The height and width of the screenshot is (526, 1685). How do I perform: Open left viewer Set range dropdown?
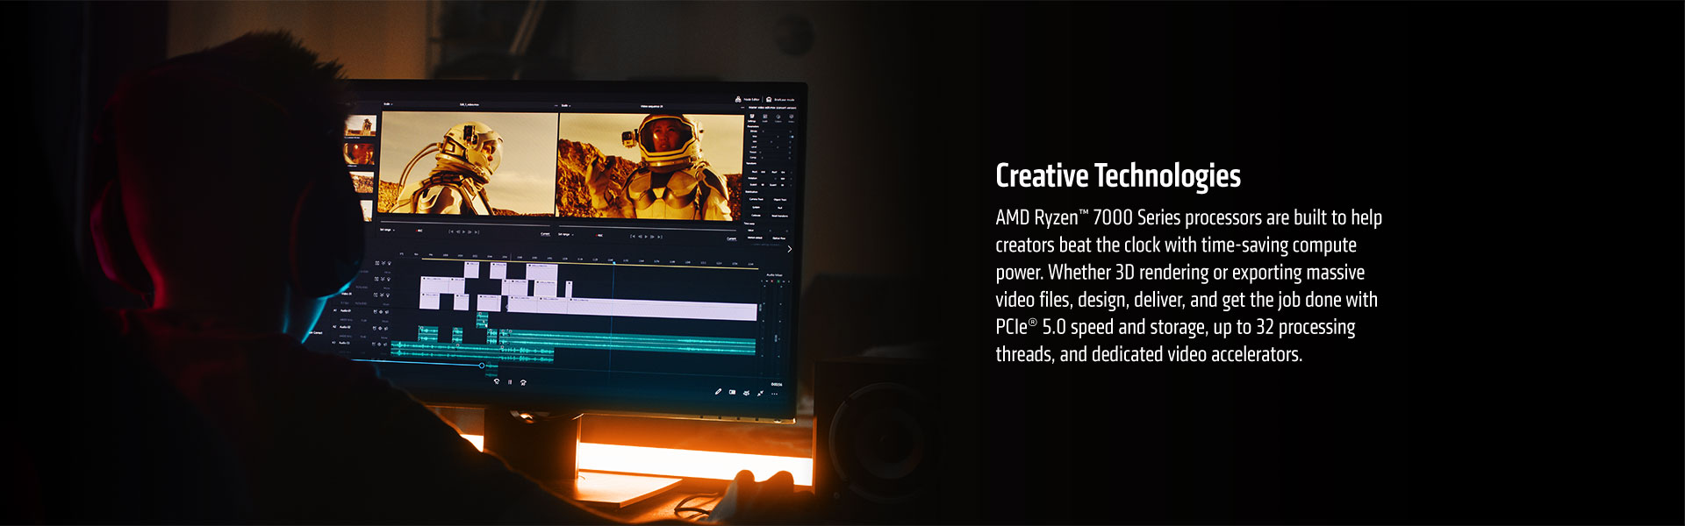(x=387, y=230)
